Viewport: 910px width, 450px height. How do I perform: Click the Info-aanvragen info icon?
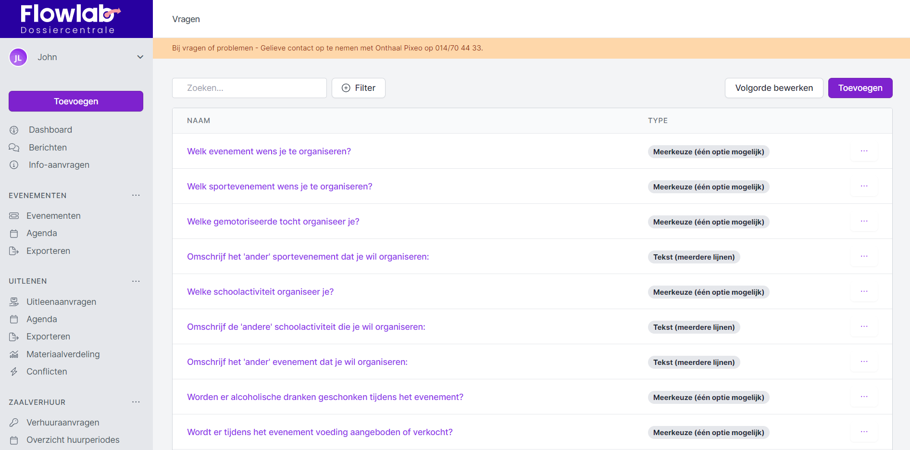pos(14,165)
